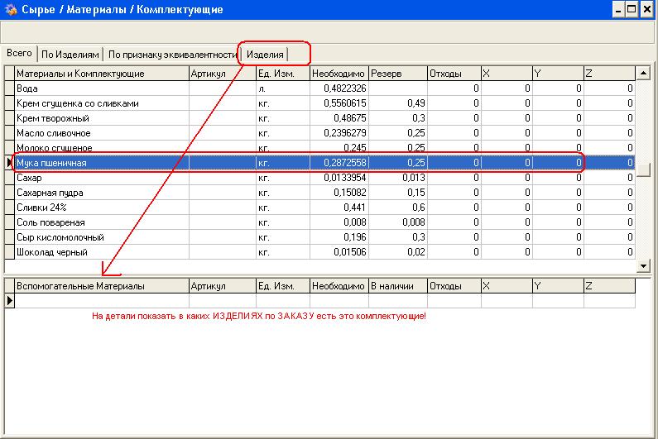The image size is (658, 439).
Task: Click the Вспомогательные Материалы column header
Action: coord(102,285)
